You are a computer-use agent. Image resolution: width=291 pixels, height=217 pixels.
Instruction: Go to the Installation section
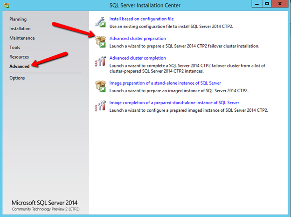(x=20, y=29)
